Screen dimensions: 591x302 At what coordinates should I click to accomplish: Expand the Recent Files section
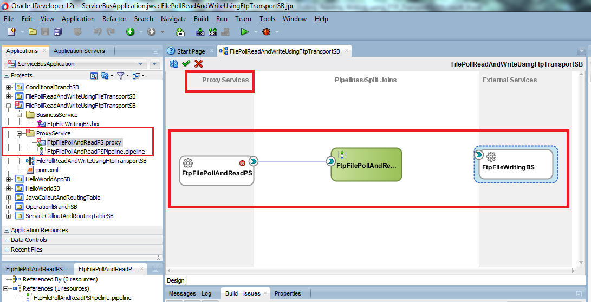click(7, 250)
